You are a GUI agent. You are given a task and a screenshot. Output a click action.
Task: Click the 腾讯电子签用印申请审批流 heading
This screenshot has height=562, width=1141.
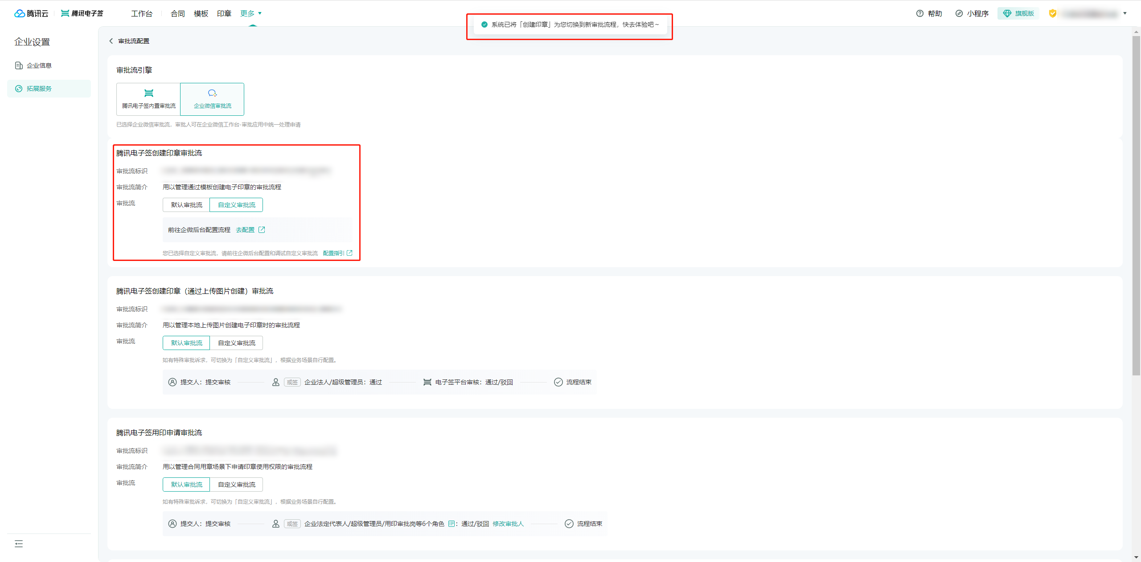159,433
